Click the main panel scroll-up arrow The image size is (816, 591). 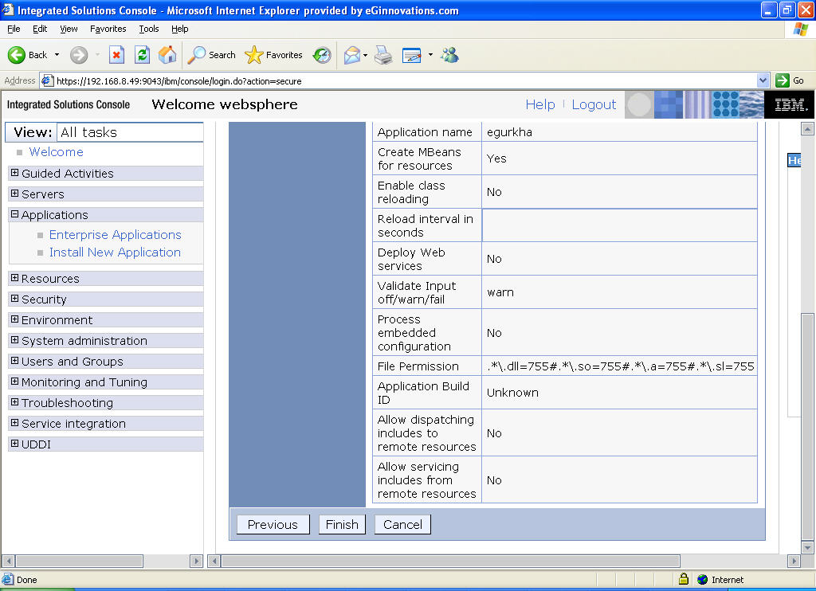click(808, 128)
